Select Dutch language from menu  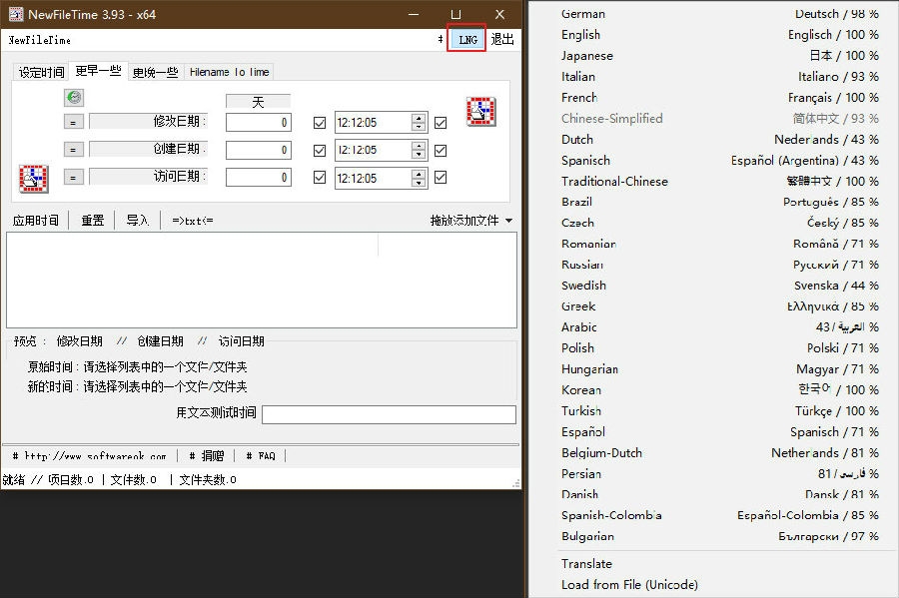click(x=719, y=139)
